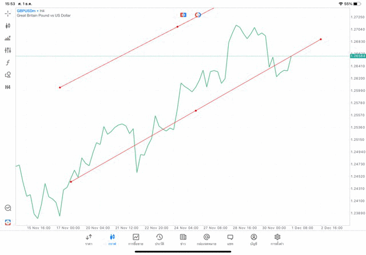Toggle the circular red-blue chart icon
This screenshot has height=255, width=366.
198,14
